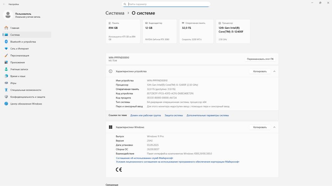Open Персонализация via its brush icon

[x=6, y=56]
